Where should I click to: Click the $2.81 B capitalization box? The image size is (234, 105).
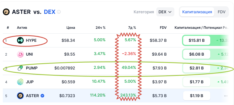tap(196, 68)
